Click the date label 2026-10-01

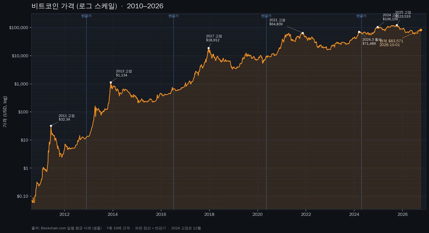click(x=390, y=45)
